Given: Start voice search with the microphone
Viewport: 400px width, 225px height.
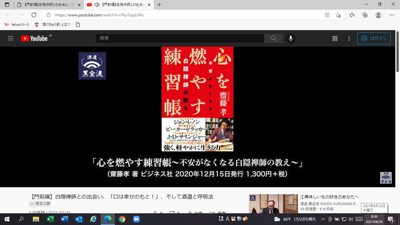Looking at the screenshot, I should 291,38.
